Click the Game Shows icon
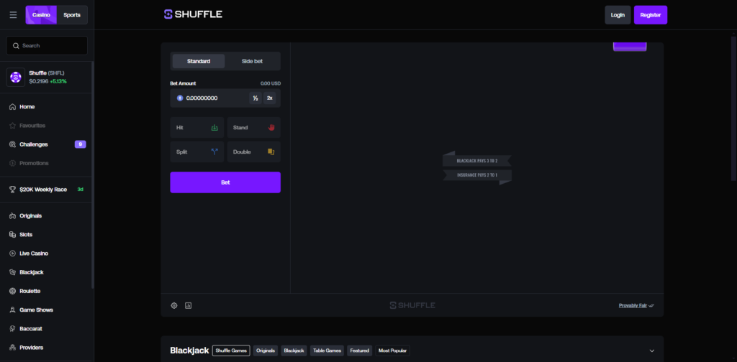 point(13,310)
